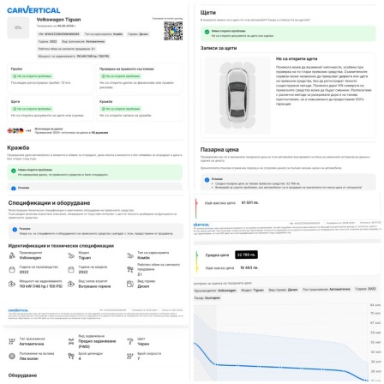Click the engine power icon beside 110 kW

(x=12, y=284)
